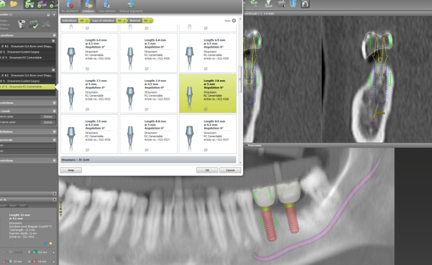Image resolution: width=432 pixels, height=265 pixels.
Task: Click the abutment list vertical scrollbar
Action: (240, 79)
